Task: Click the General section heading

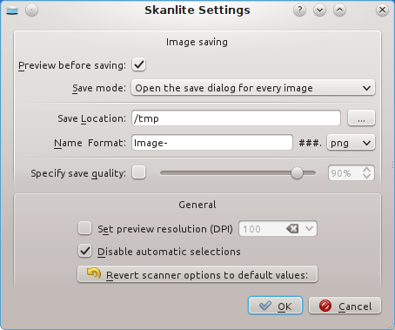Action: tap(197, 205)
